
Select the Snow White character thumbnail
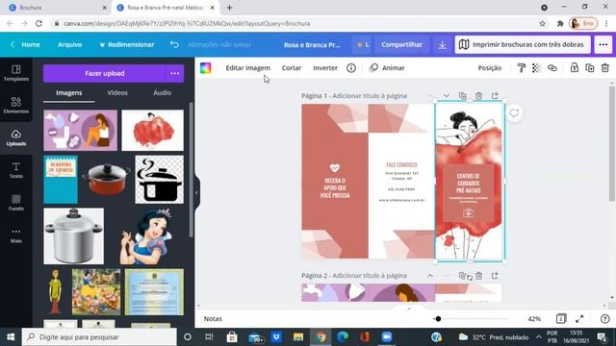click(x=146, y=236)
